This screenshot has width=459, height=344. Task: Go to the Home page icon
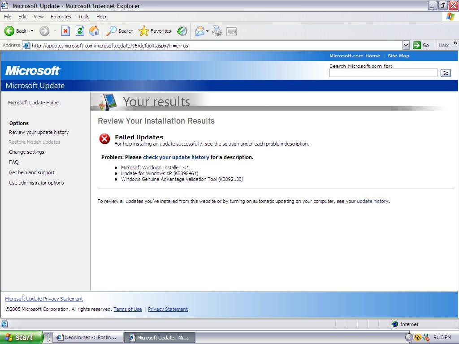[x=94, y=31]
